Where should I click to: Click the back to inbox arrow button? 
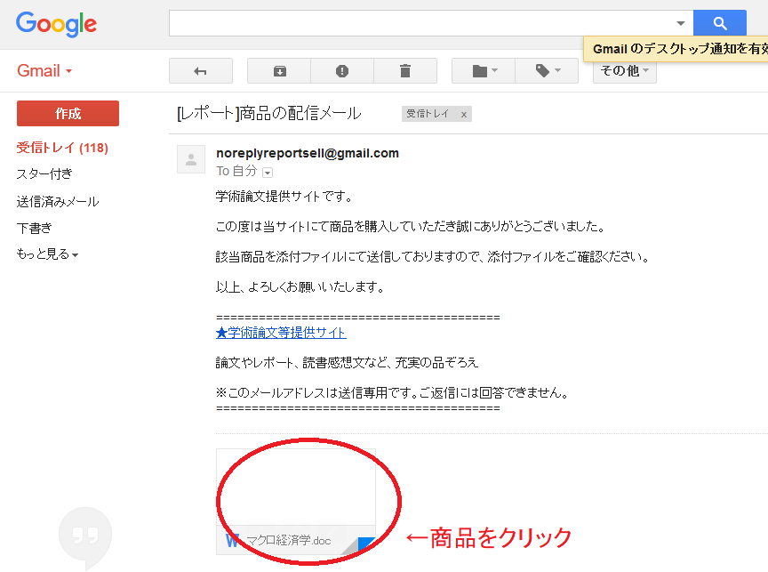(x=201, y=71)
